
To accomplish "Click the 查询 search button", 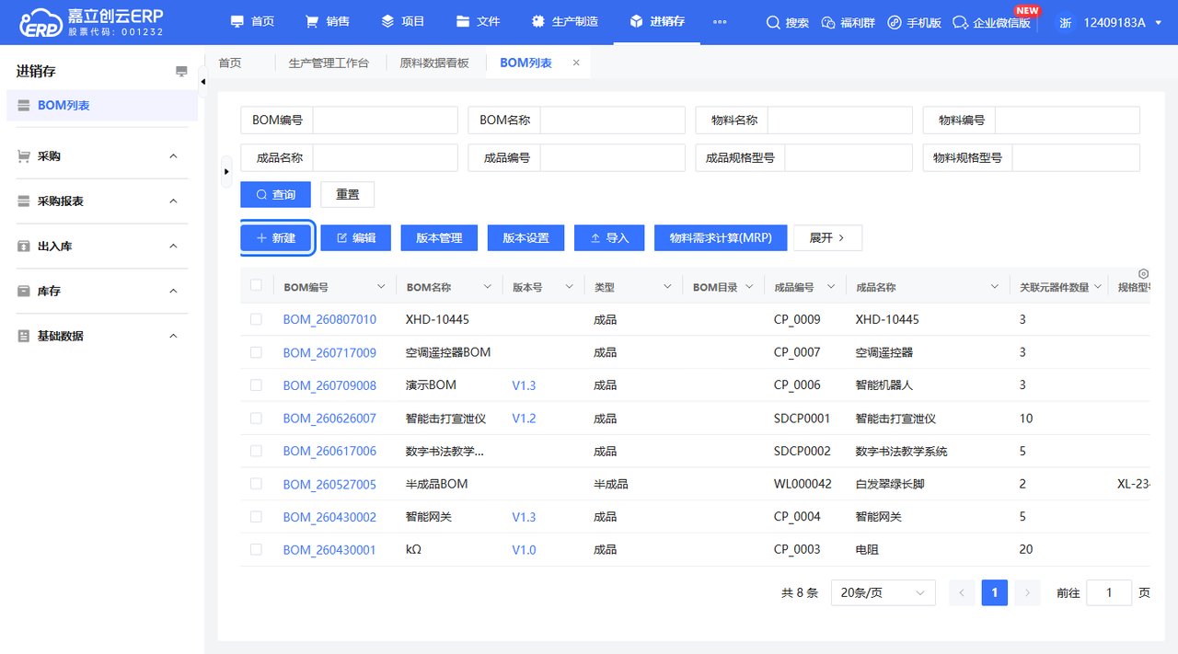I will (x=276, y=195).
